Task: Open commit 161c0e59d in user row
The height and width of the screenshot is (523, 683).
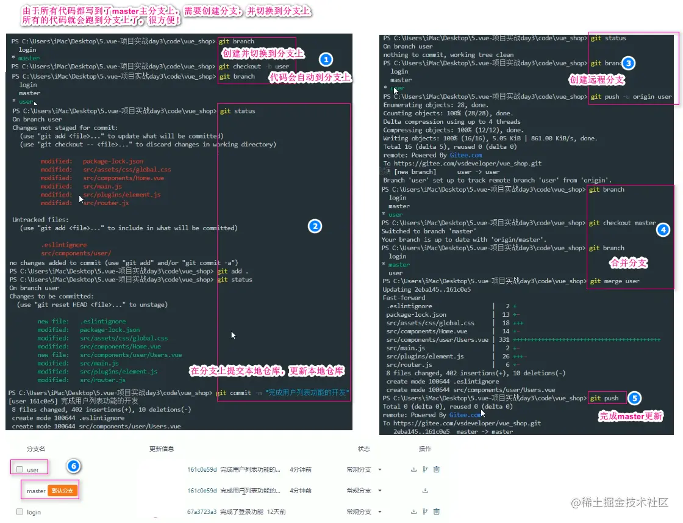Action: (202, 469)
